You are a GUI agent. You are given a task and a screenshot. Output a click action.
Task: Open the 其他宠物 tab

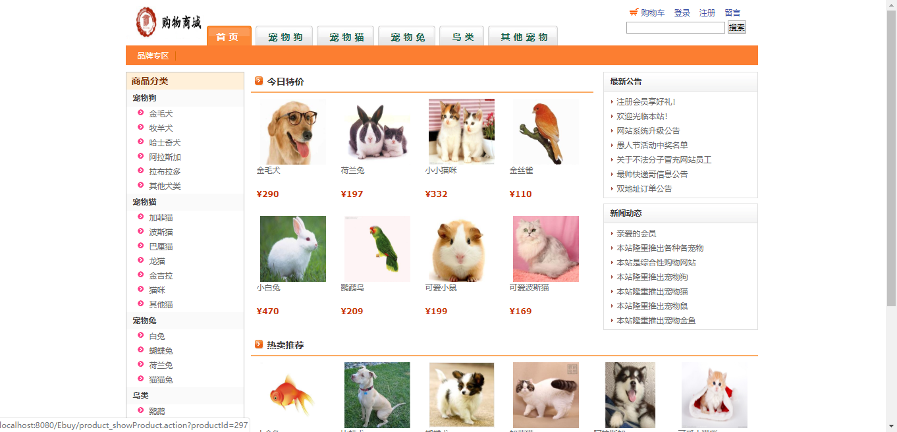(523, 36)
